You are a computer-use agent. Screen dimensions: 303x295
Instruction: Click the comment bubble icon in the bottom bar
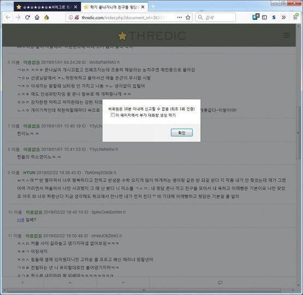tap(220, 282)
